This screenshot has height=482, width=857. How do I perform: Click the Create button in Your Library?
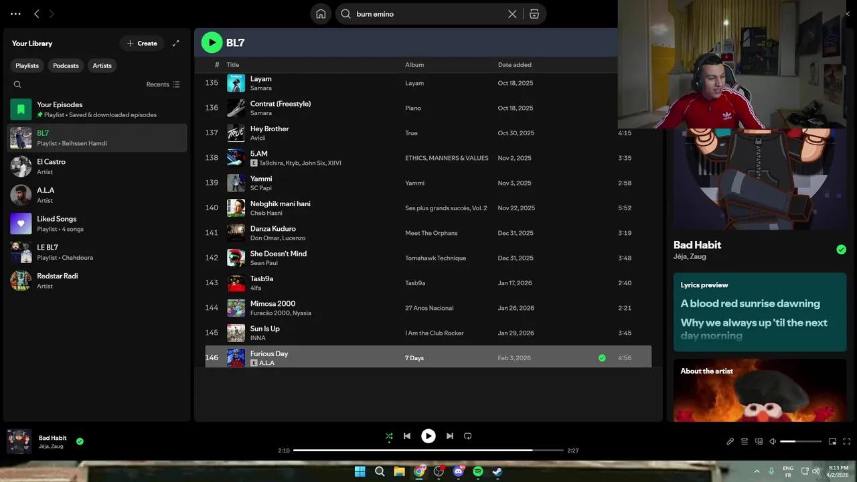click(x=142, y=44)
